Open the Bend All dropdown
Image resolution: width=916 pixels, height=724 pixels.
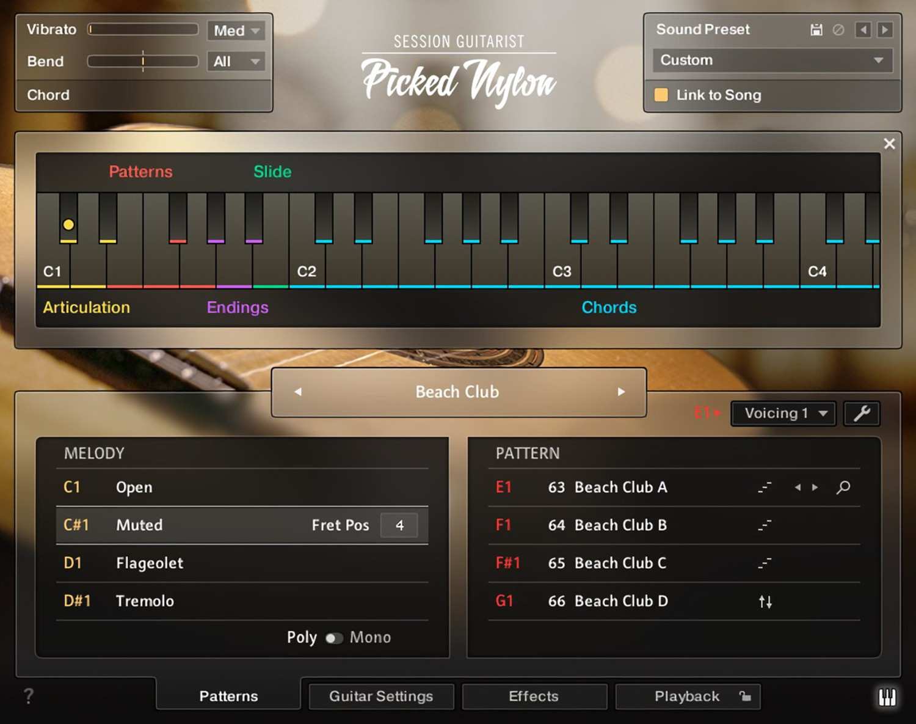coord(236,61)
